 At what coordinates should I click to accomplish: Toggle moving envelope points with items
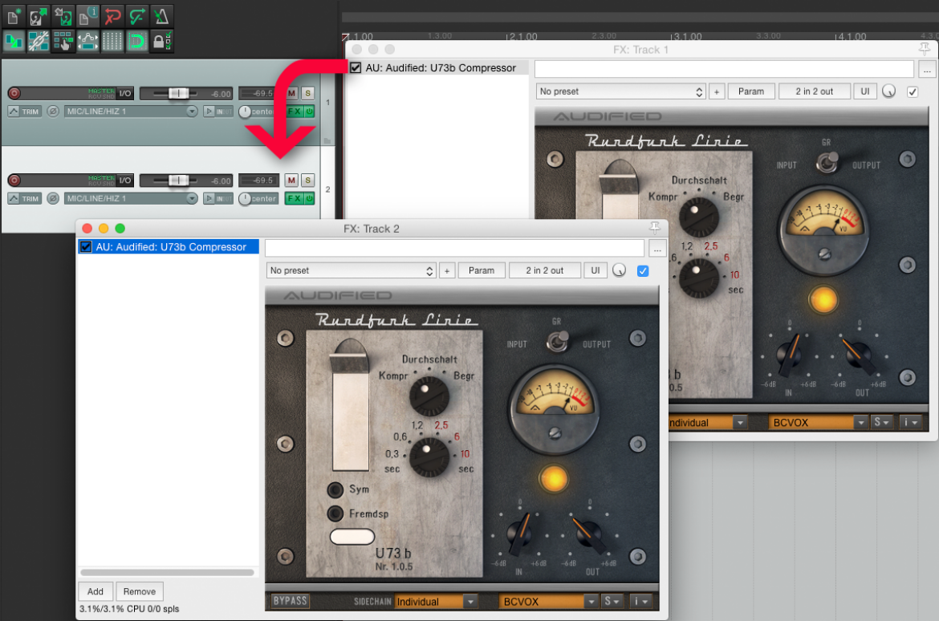pos(87,42)
